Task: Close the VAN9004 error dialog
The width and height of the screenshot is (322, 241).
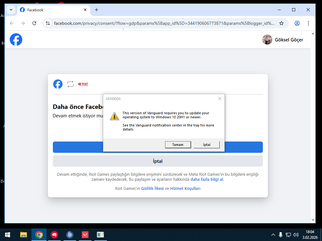Action: pyautogui.click(x=220, y=99)
